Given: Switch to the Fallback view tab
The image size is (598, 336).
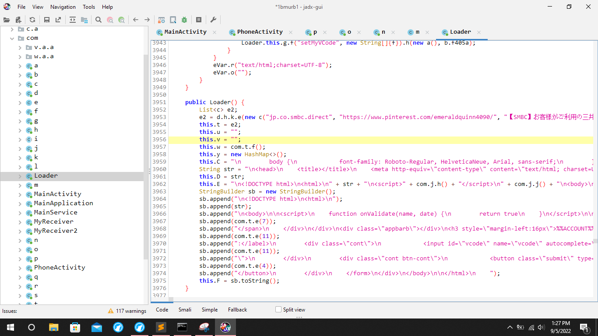Looking at the screenshot, I should click(238, 310).
